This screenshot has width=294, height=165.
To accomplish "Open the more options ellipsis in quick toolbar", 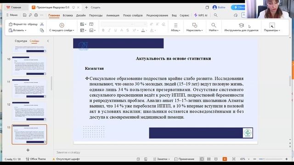I will pyautogui.click(x=42, y=15).
